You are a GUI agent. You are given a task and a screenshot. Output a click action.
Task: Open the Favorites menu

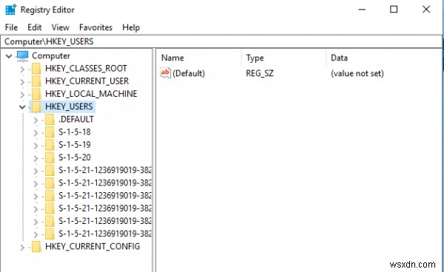point(95,27)
